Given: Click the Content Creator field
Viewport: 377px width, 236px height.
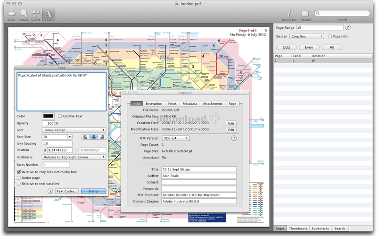Looking at the screenshot, I should (x=199, y=202).
